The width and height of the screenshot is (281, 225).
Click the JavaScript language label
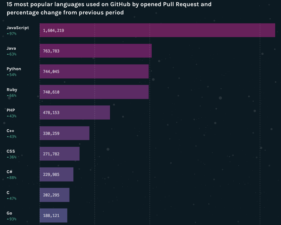[x=18, y=28]
